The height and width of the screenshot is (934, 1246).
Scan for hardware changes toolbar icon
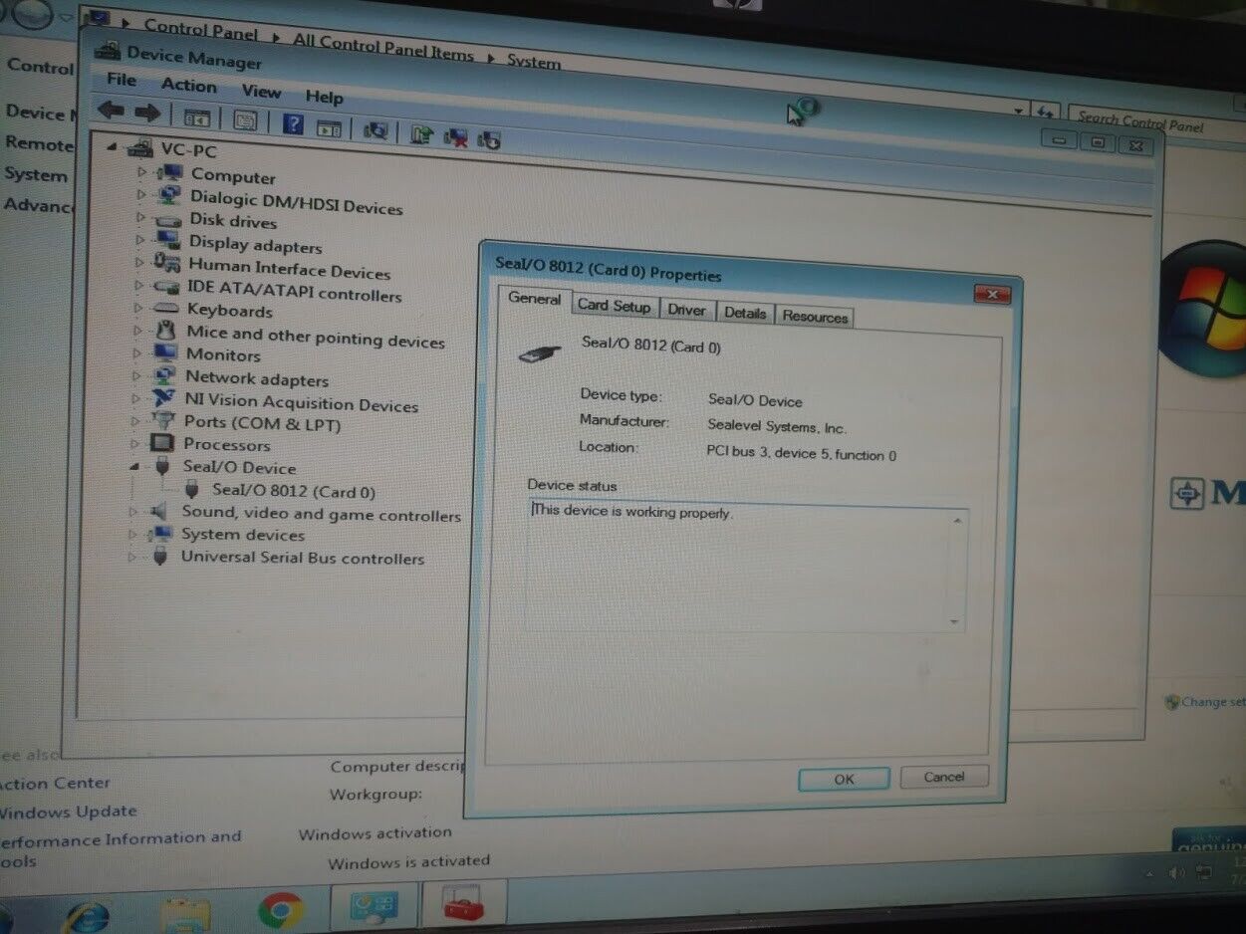click(375, 129)
